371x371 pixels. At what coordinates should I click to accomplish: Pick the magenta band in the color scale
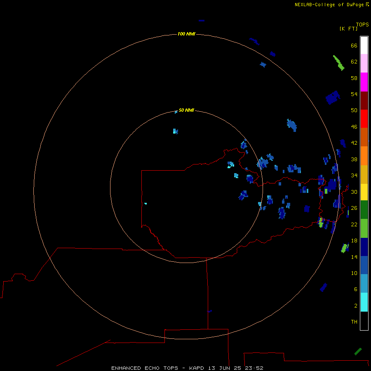pos(364,82)
